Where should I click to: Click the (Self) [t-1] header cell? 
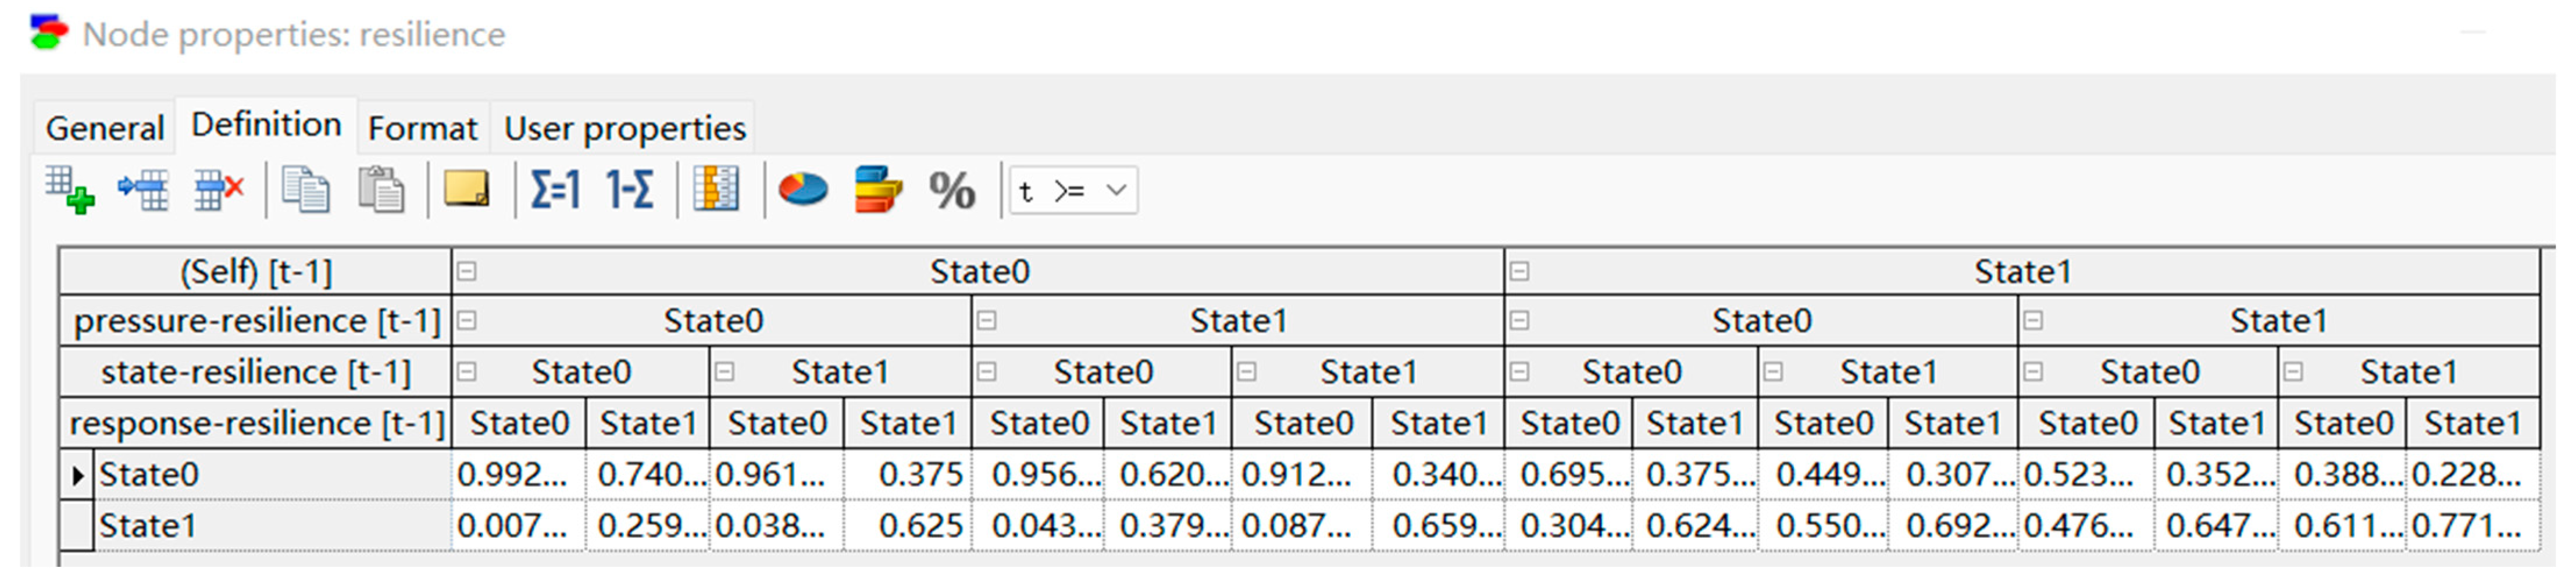[256, 271]
